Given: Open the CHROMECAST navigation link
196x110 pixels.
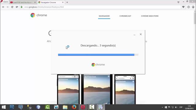Looking at the screenshot, I should pos(125,16).
